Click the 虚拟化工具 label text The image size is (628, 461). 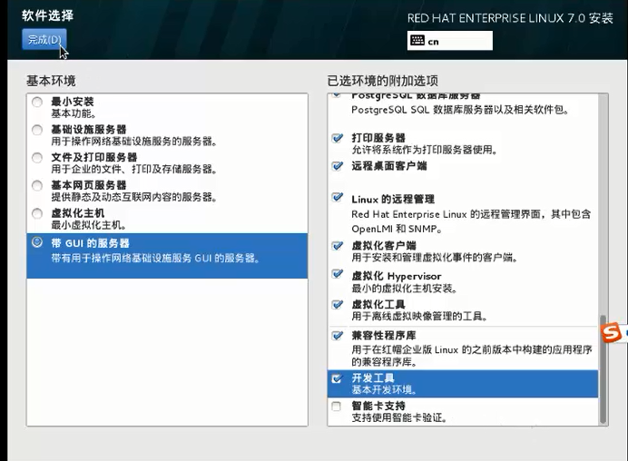click(378, 304)
